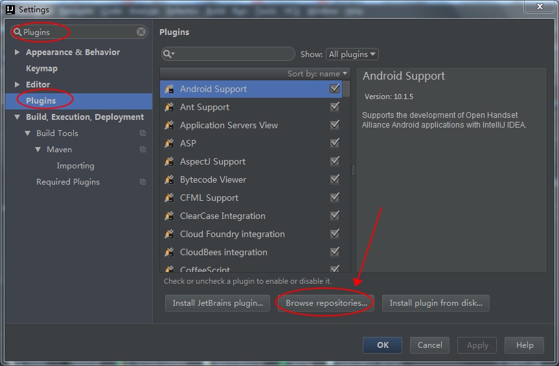Click Install JetBrains plugin button

218,303
